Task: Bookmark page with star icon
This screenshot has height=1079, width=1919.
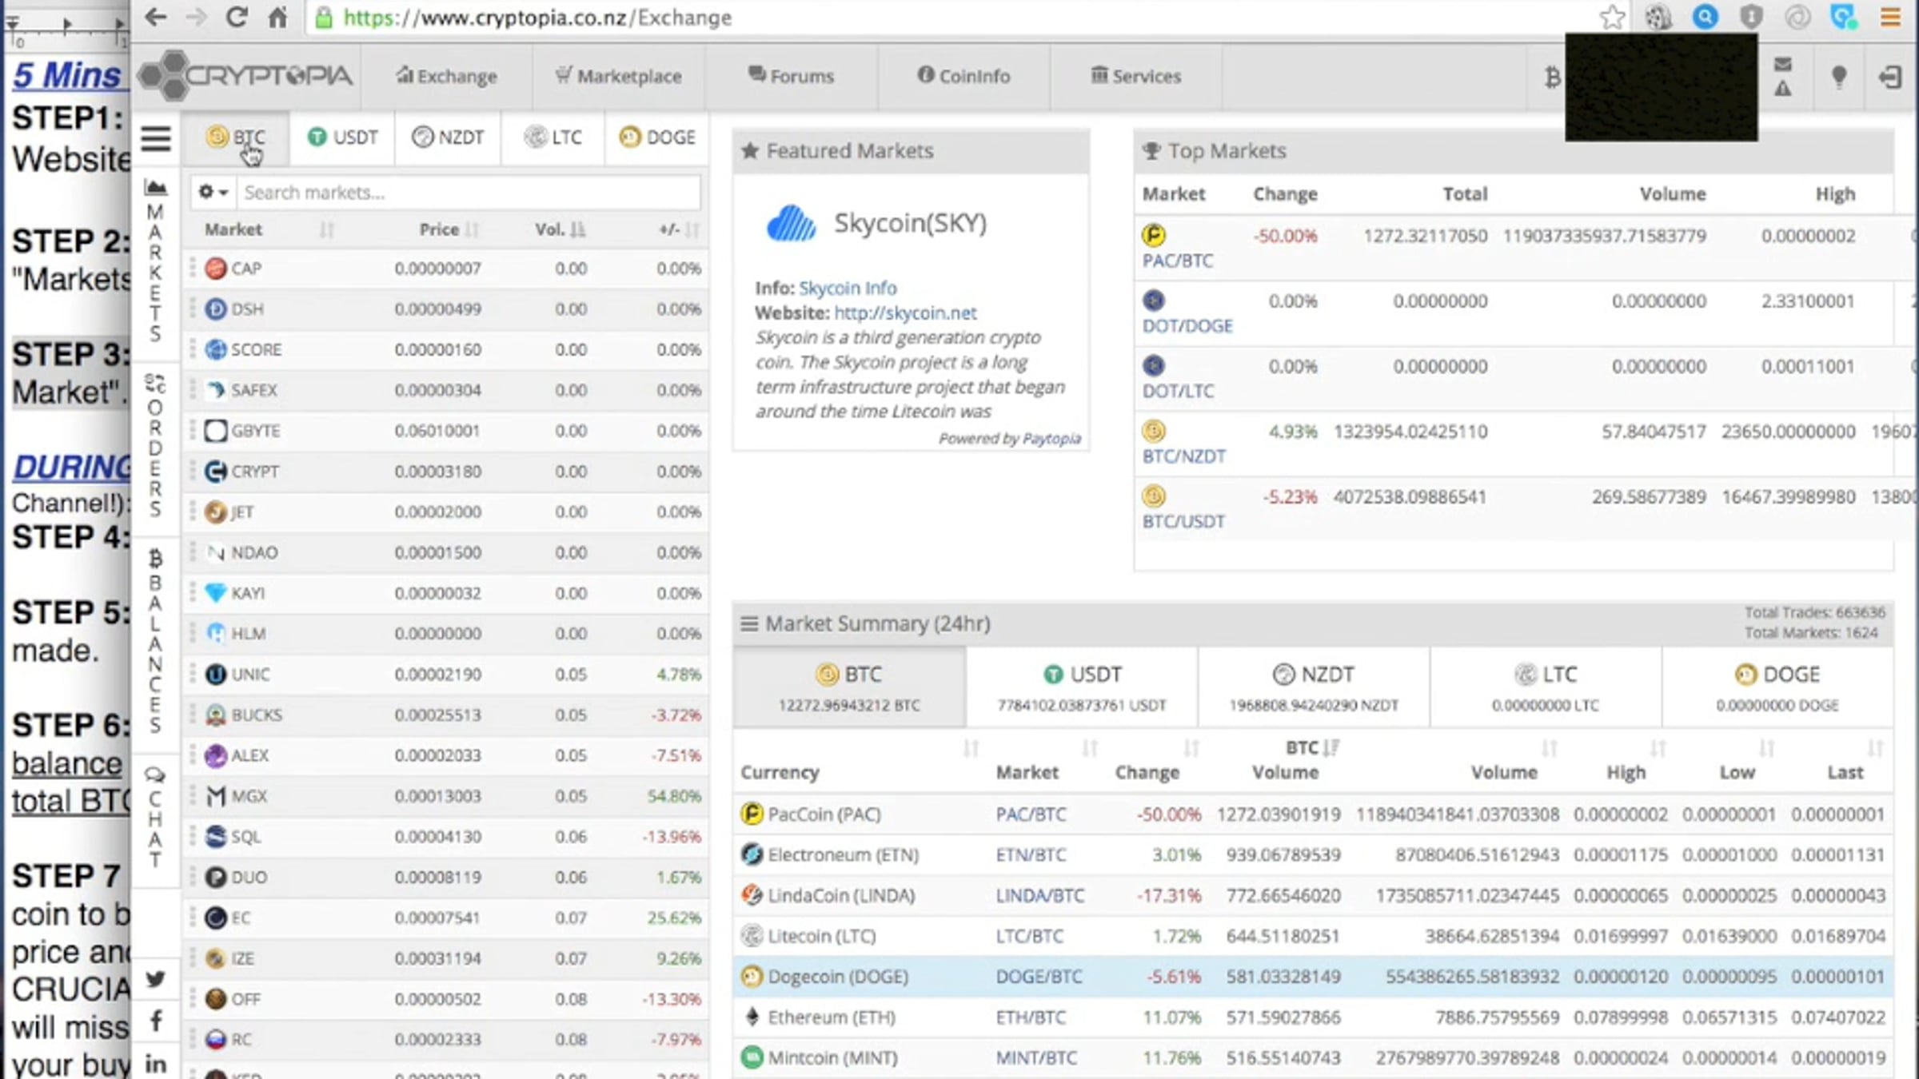Action: click(1612, 18)
